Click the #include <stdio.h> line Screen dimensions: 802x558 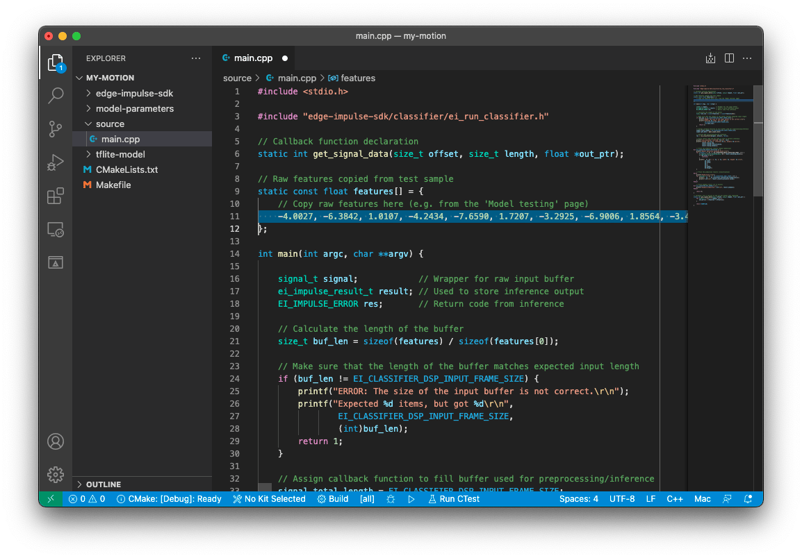(x=303, y=92)
